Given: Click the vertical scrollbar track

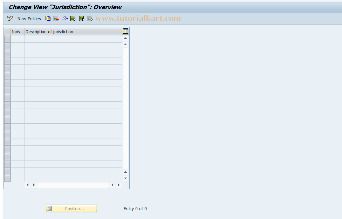Looking at the screenshot, I should pyautogui.click(x=125, y=108).
